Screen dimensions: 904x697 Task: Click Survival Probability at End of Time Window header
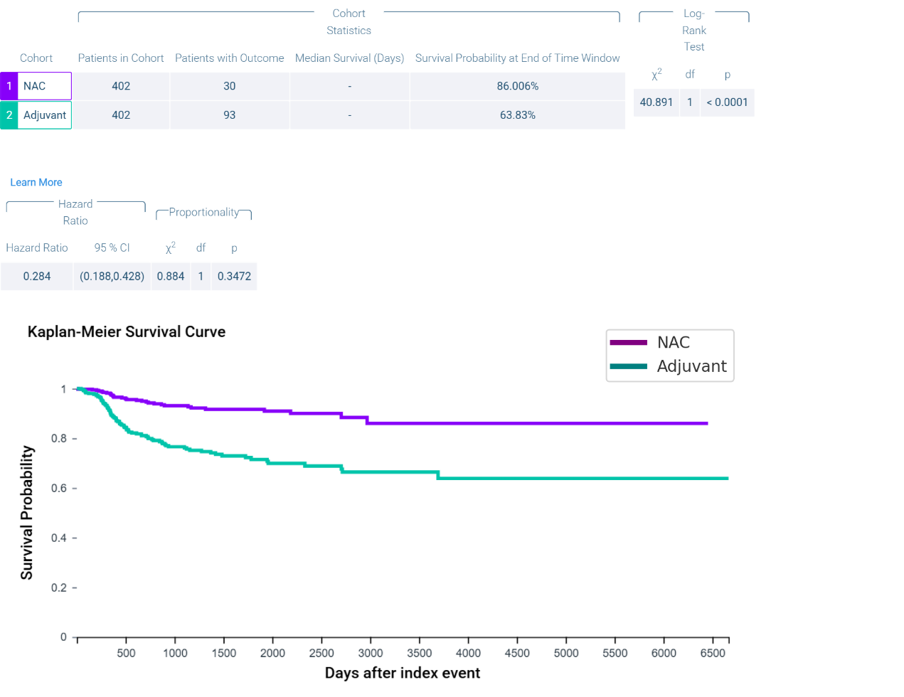(517, 58)
